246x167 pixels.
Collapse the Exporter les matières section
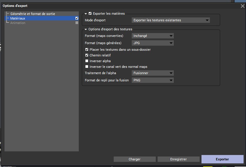point(86,14)
